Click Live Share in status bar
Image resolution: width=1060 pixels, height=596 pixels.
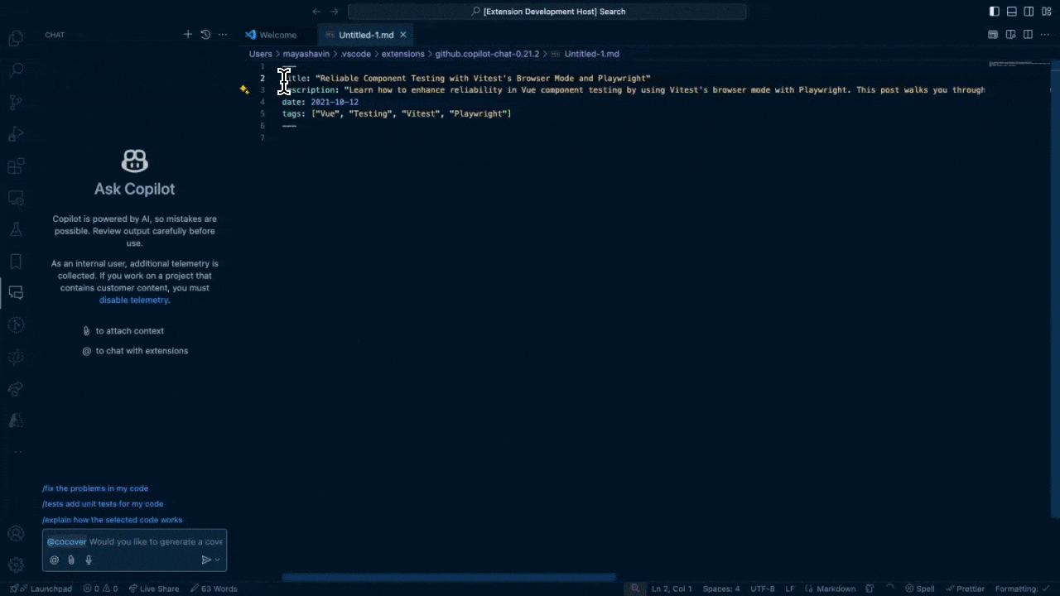tap(153, 589)
